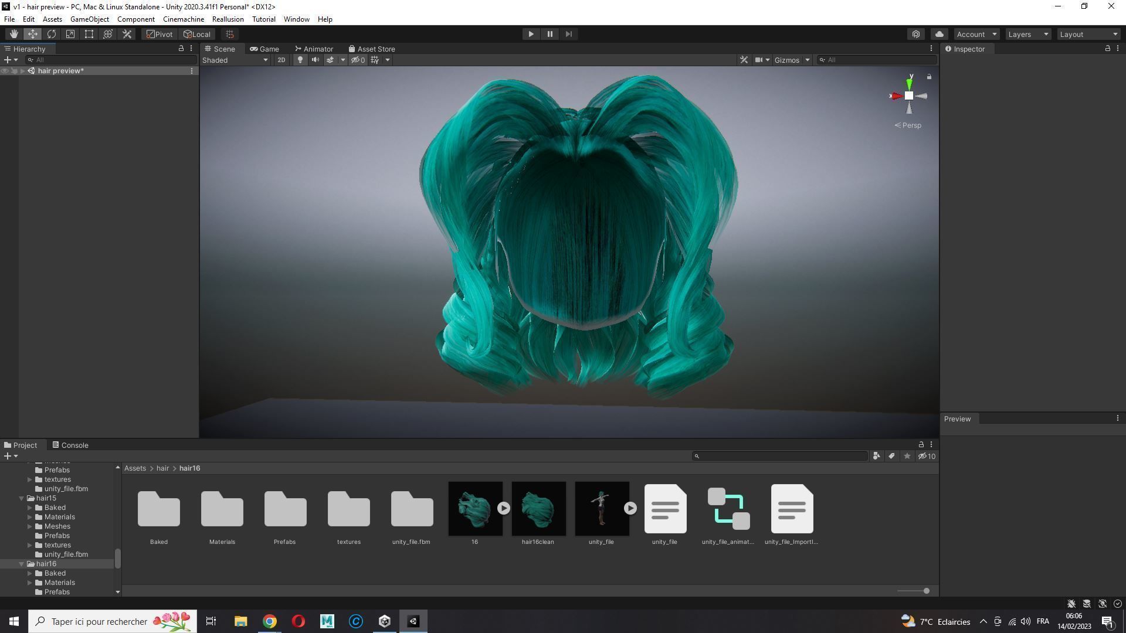Select the Hand tool
1126x633 pixels.
13,34
